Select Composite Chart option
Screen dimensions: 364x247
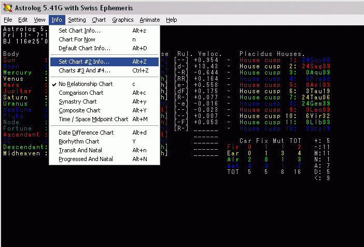pos(104,110)
